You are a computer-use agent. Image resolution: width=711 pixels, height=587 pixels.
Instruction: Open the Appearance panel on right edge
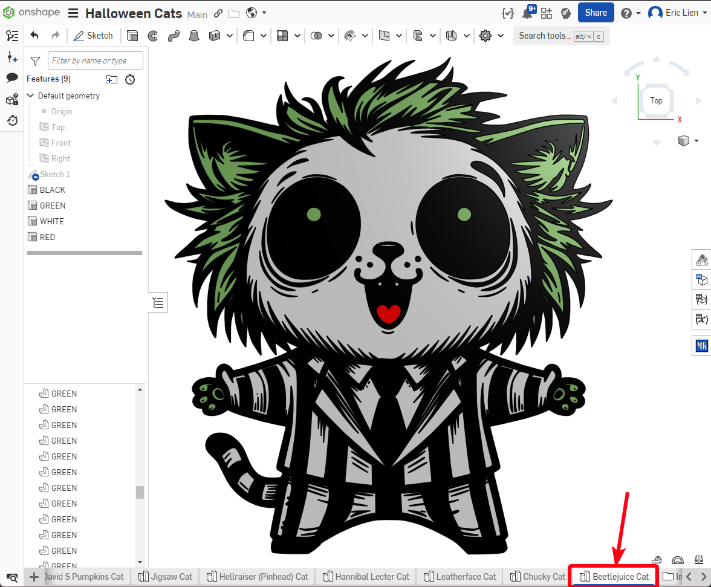click(x=701, y=260)
